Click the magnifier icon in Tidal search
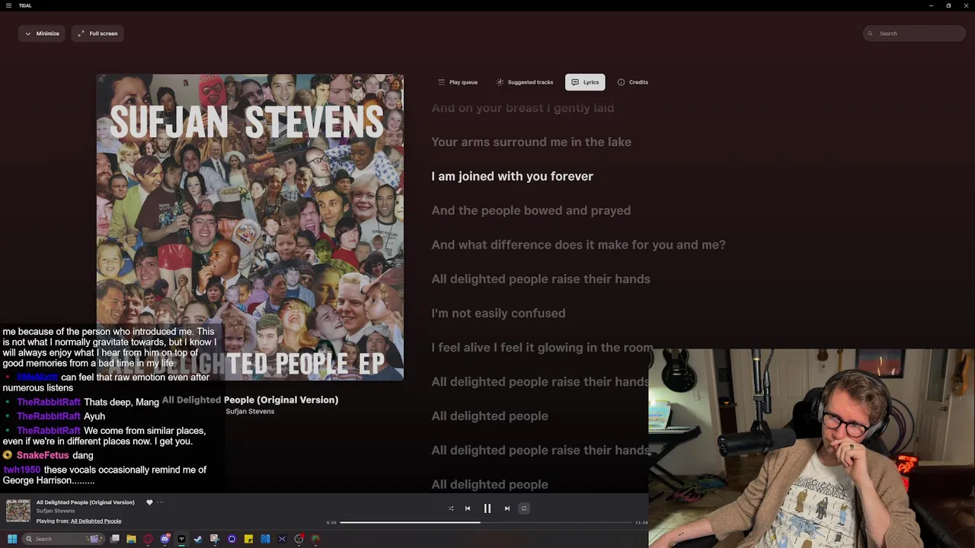Viewport: 975px width, 548px height. click(x=871, y=33)
